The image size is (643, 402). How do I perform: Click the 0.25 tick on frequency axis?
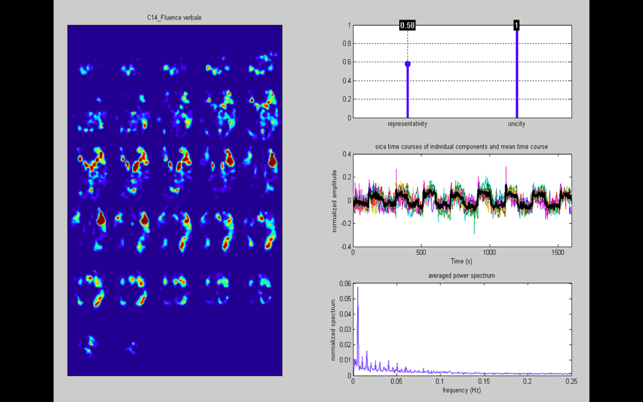click(x=571, y=381)
